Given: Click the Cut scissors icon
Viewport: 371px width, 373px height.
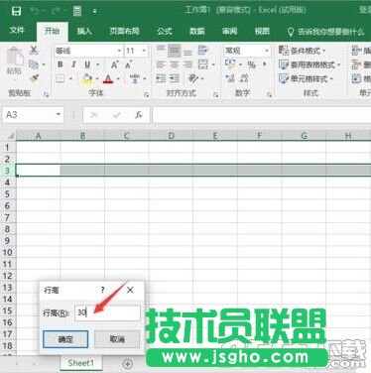Looking at the screenshot, I should [34, 51].
